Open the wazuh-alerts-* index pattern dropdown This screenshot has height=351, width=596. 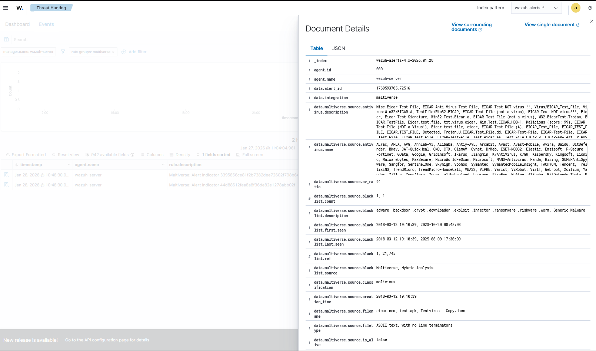point(536,8)
